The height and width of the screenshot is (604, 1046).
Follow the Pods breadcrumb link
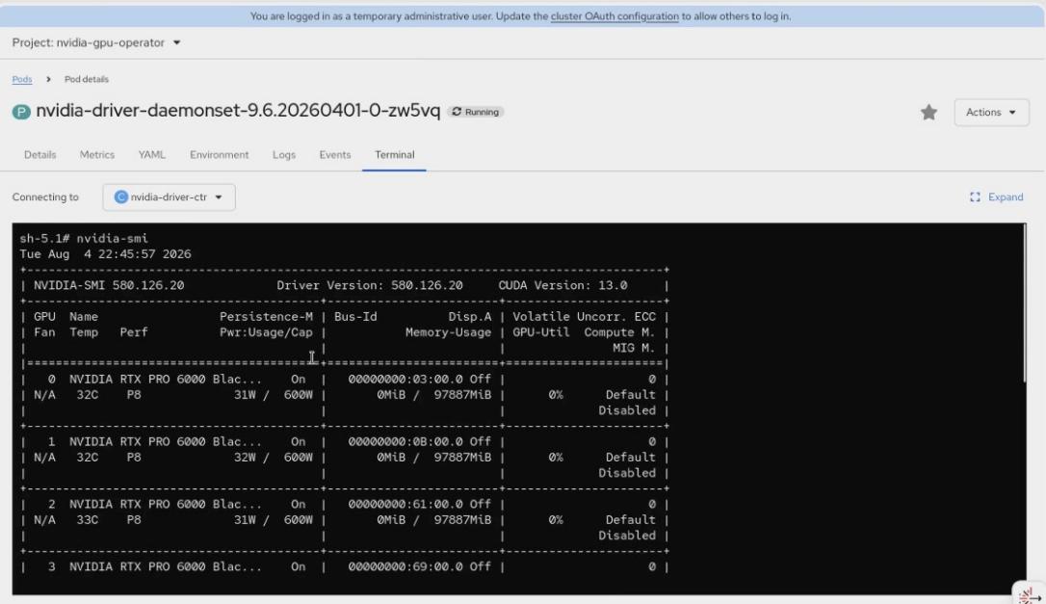(22, 79)
